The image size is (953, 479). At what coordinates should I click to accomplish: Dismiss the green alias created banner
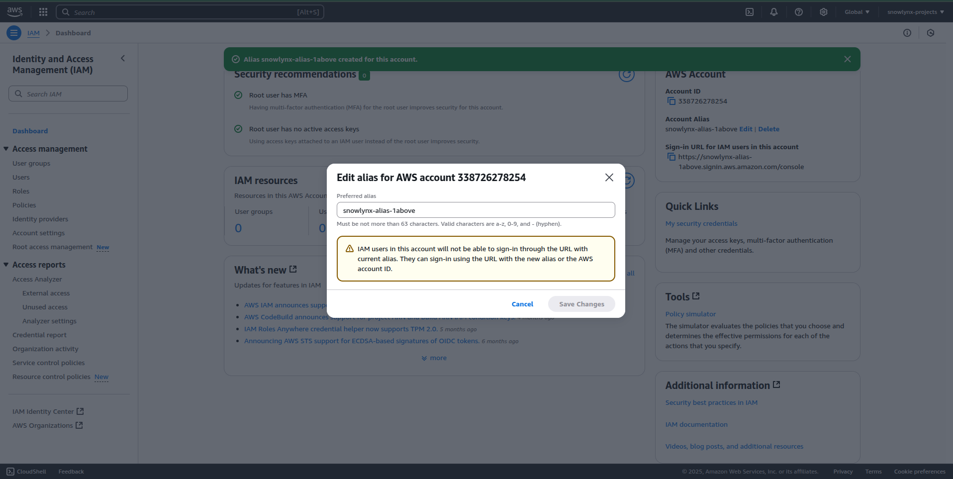click(x=848, y=59)
